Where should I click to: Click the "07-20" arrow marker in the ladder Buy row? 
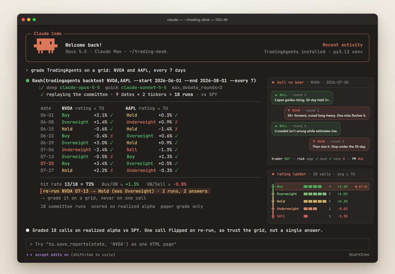[x=361, y=187]
